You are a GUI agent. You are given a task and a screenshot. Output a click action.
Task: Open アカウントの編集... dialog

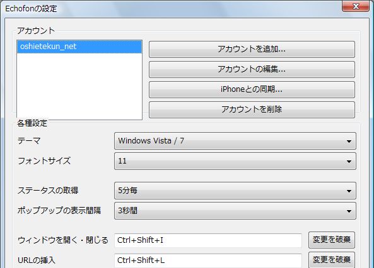(252, 69)
